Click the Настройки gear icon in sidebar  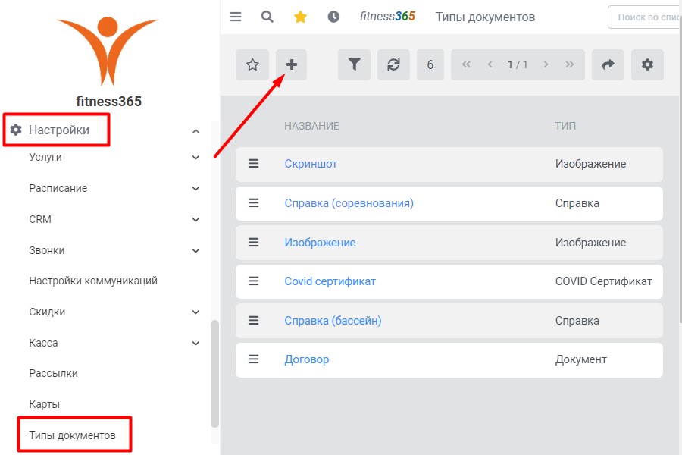[16, 130]
